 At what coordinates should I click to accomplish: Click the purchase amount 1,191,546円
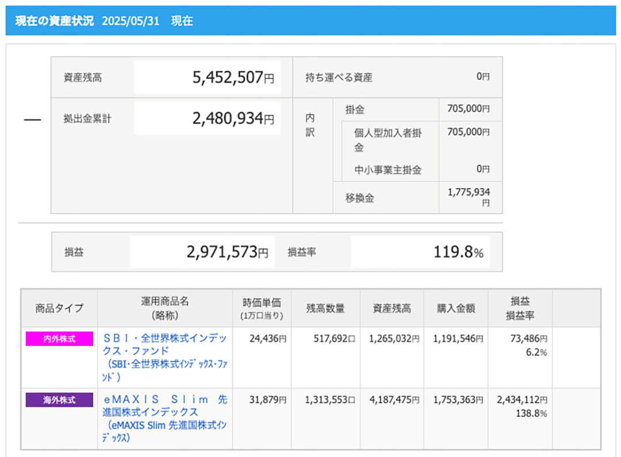[x=458, y=339]
